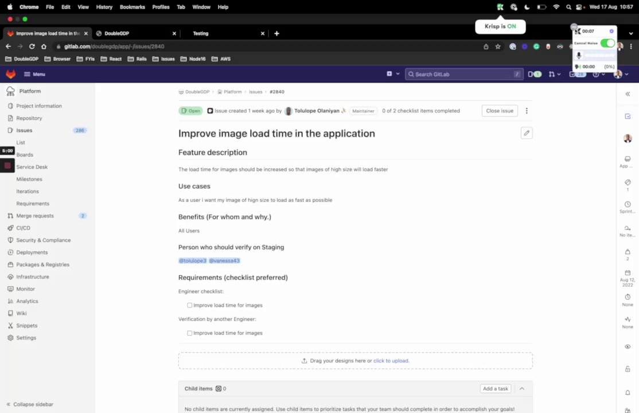This screenshot has width=639, height=413.
Task: Toggle the Cancel Noise switch off
Action: [607, 43]
